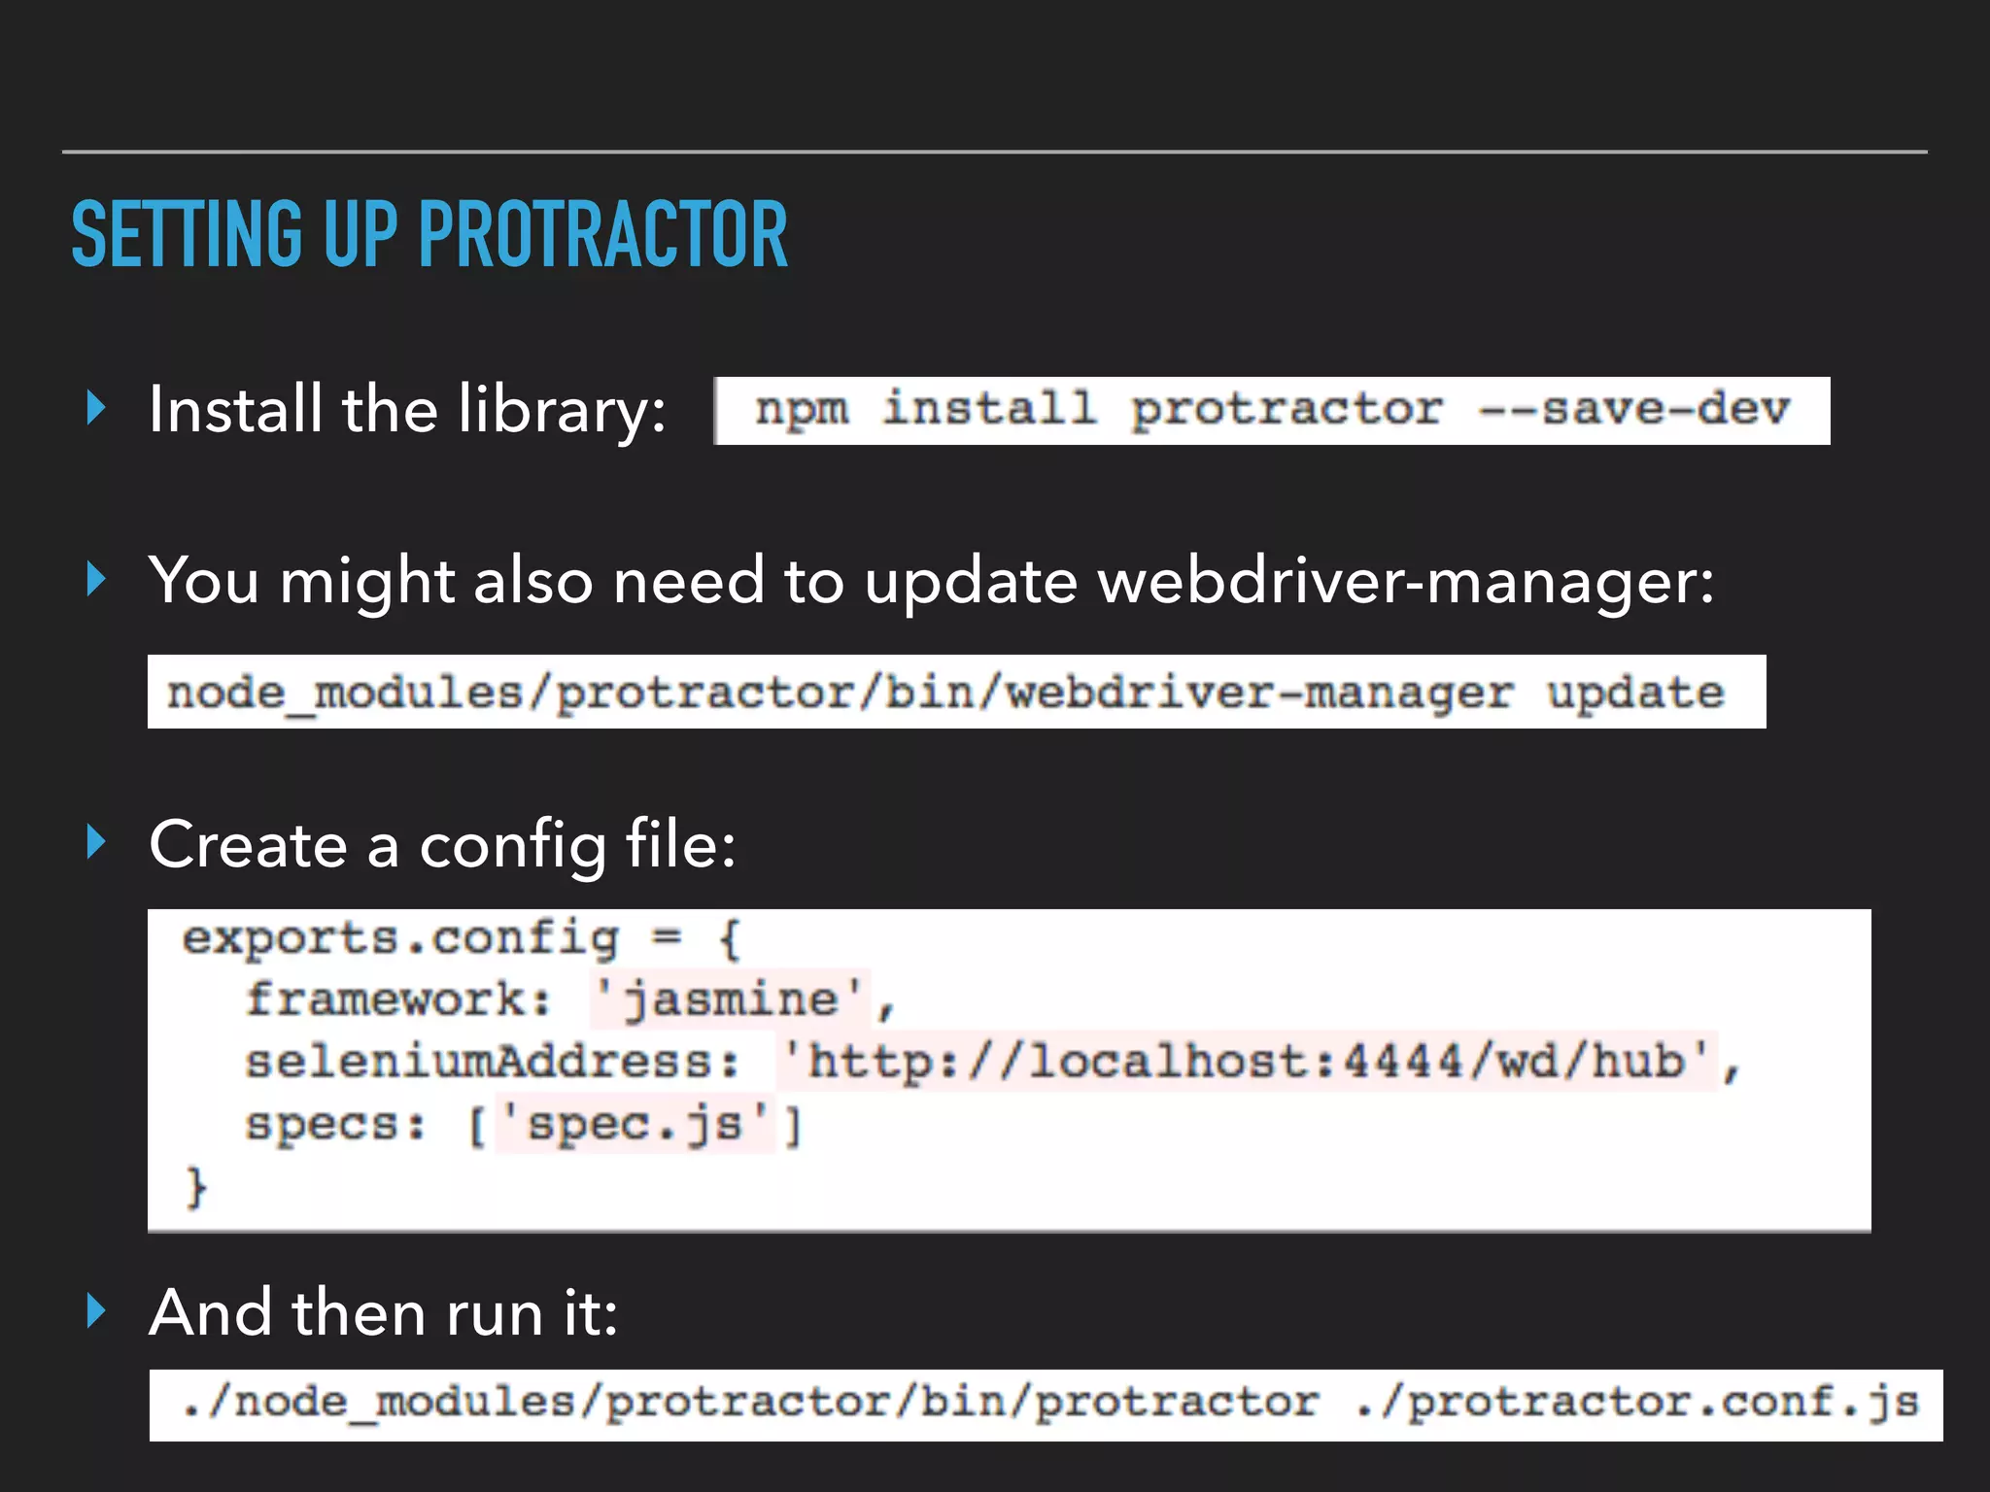
Task: Click the npm install protractor command box
Action: pyautogui.click(x=1271, y=410)
